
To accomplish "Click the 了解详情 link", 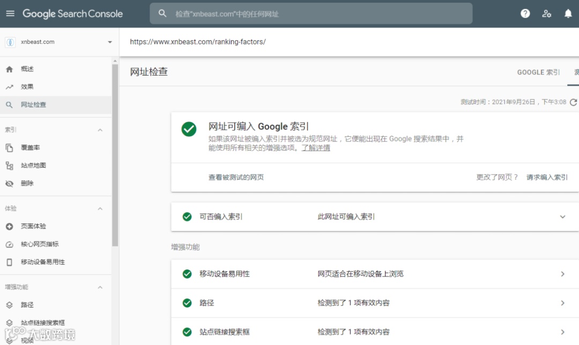I will (x=316, y=148).
